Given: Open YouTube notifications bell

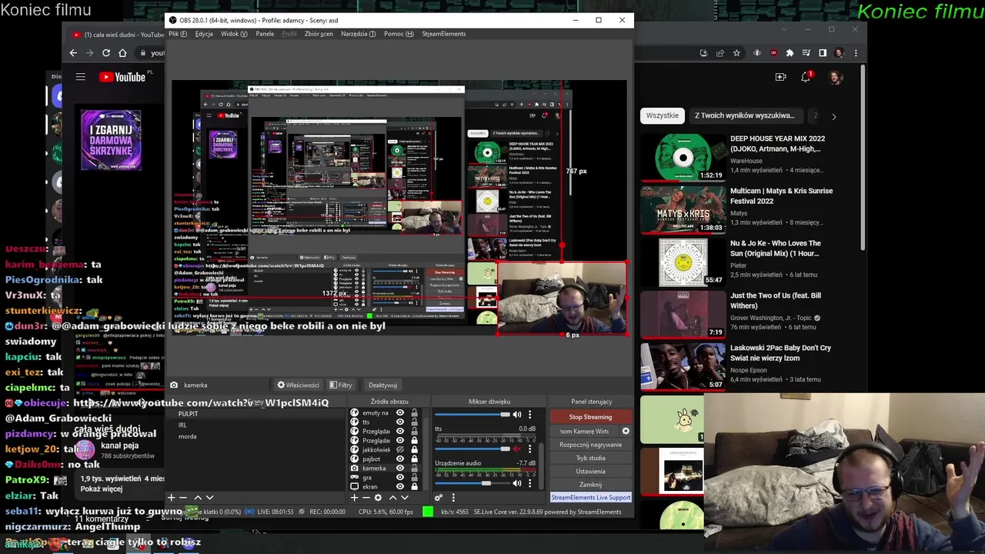Looking at the screenshot, I should pos(806,77).
